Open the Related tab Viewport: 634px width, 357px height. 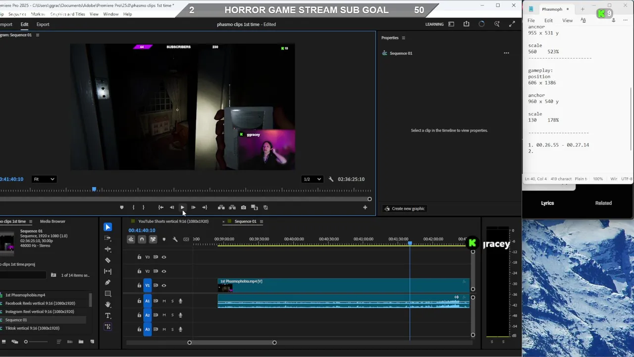603,203
